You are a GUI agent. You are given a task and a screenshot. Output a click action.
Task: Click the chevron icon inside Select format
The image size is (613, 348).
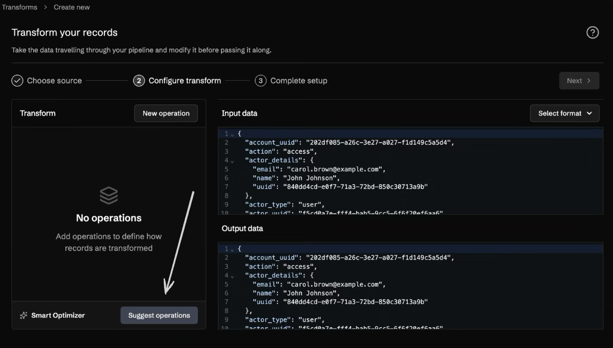tap(589, 113)
